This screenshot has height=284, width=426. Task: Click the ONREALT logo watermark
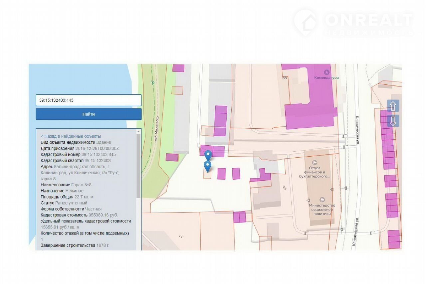click(x=353, y=23)
